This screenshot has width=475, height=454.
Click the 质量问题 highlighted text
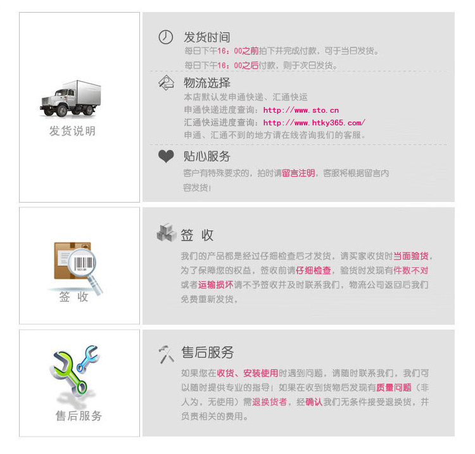(x=393, y=388)
